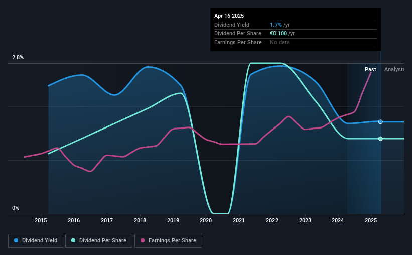Click the Dividend Yield tooltip row label
Screen dimensions: 412x255
(232, 25)
